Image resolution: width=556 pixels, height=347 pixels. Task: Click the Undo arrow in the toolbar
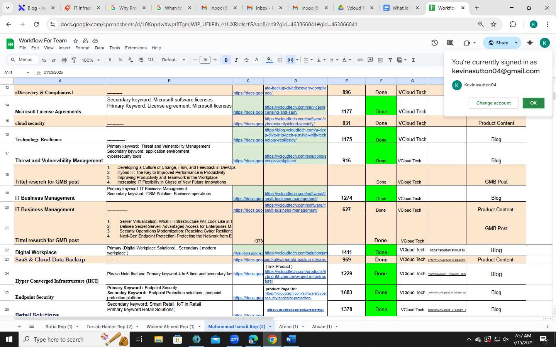click(x=44, y=60)
